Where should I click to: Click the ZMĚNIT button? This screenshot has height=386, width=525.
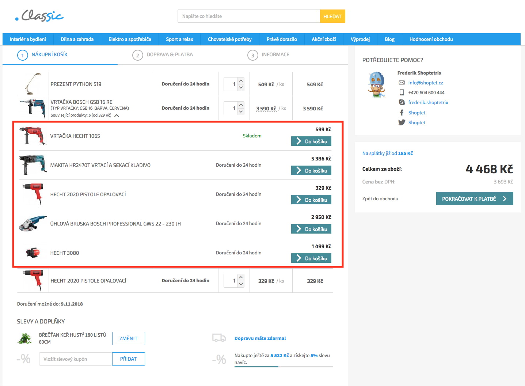coord(129,338)
